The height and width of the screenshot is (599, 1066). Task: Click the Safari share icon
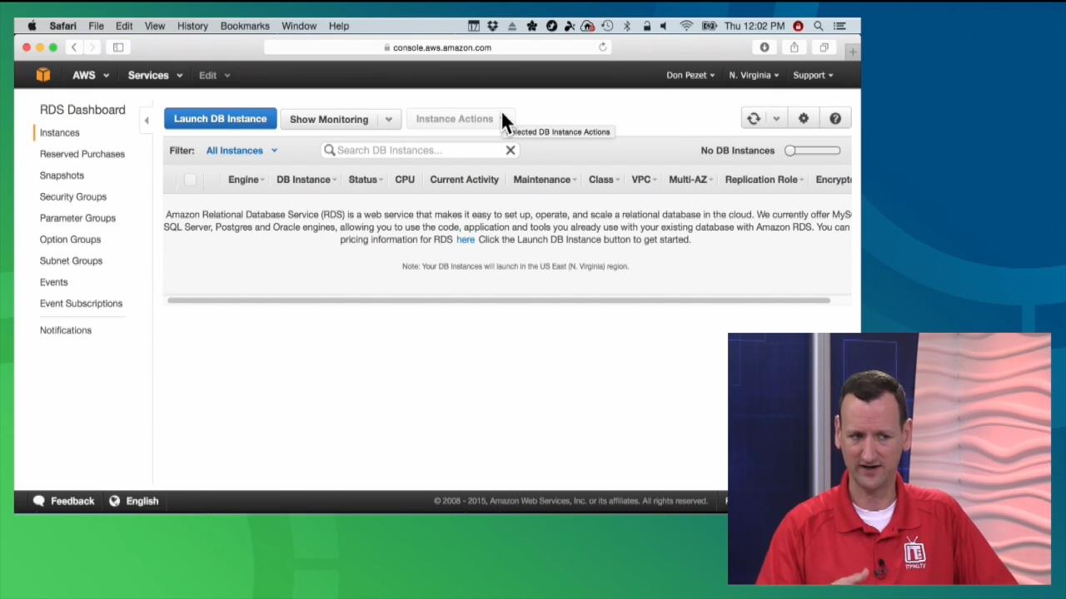[x=795, y=47]
